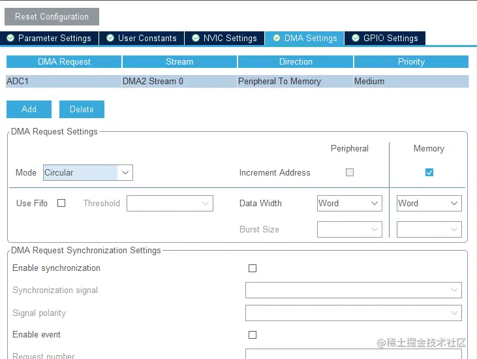Click the green check icon on User Constants

110,38
